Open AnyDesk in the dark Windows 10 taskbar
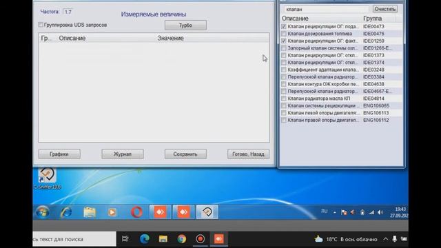The image size is (441, 248). (x=219, y=239)
